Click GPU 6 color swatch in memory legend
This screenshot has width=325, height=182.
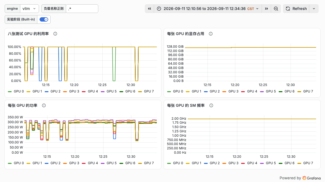(281, 91)
